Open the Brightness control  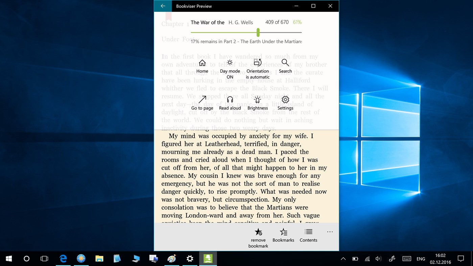click(257, 103)
